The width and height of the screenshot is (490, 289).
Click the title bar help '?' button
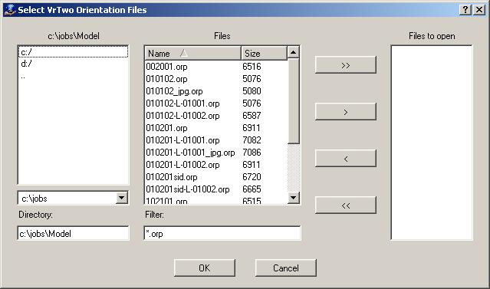465,10
